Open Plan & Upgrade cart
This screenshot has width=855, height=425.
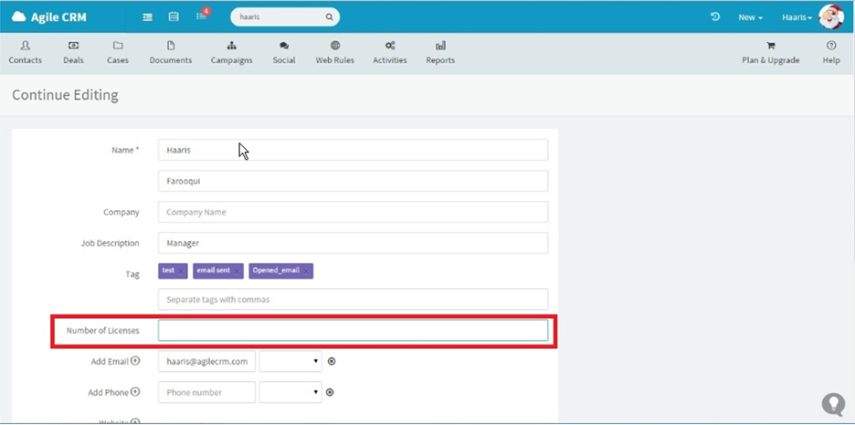tap(770, 53)
